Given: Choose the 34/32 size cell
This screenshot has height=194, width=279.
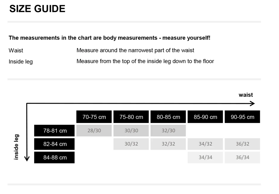Looking at the screenshot, I should coord(205,144).
